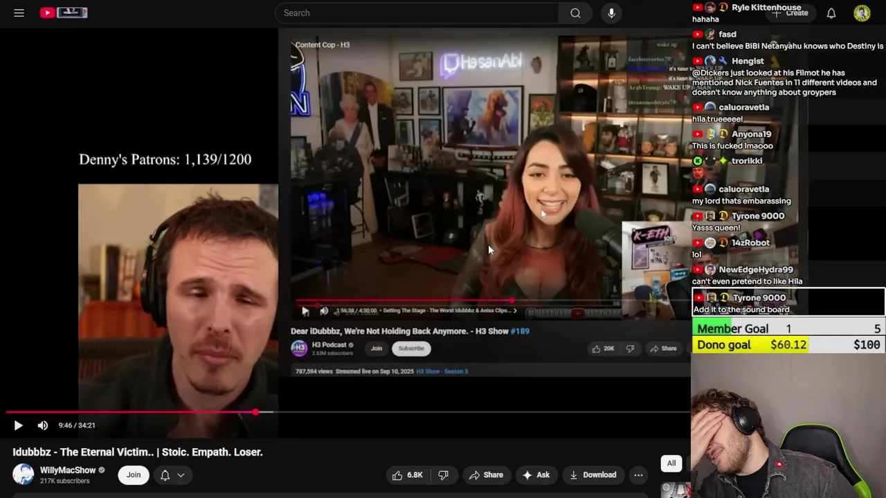Open WillyMacShow channel name link
The image size is (886, 498).
click(68, 470)
